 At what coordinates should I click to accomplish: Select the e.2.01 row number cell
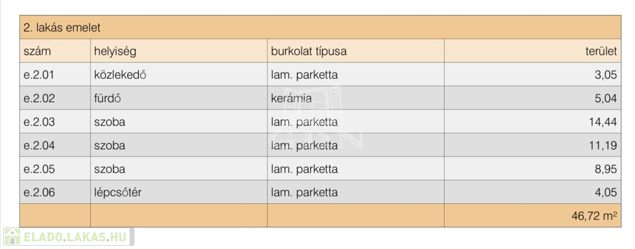(39, 75)
